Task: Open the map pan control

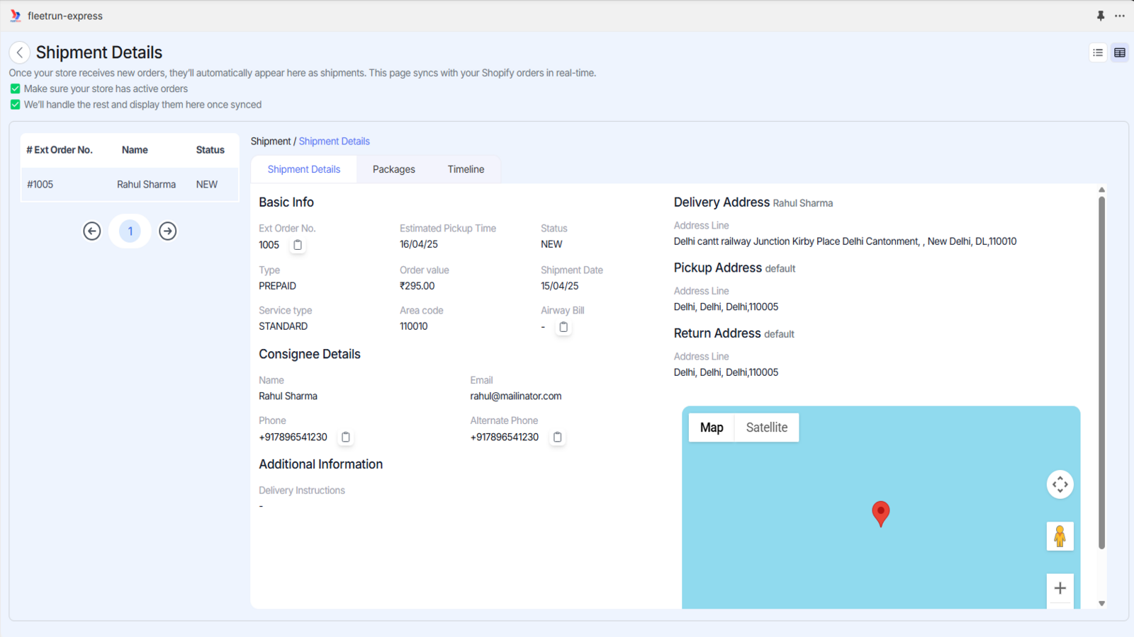Action: coord(1060,484)
